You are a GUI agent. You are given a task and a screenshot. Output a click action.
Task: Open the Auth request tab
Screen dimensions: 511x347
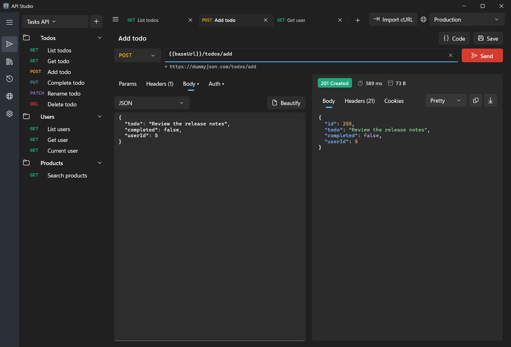(x=216, y=84)
